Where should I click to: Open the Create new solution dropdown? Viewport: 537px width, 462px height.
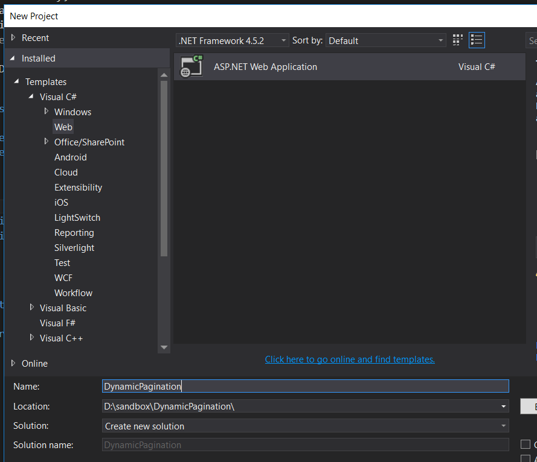pyautogui.click(x=503, y=426)
